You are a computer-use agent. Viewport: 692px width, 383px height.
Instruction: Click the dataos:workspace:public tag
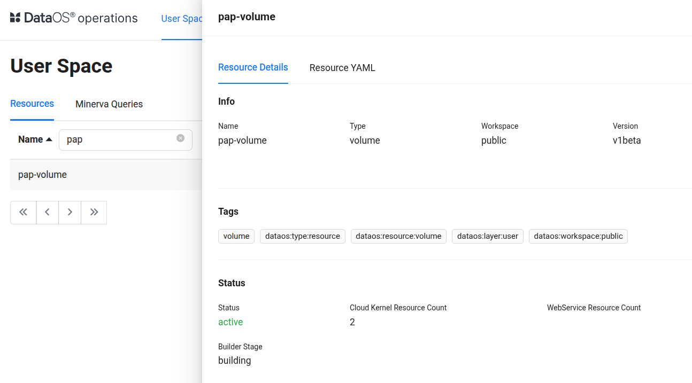(578, 236)
